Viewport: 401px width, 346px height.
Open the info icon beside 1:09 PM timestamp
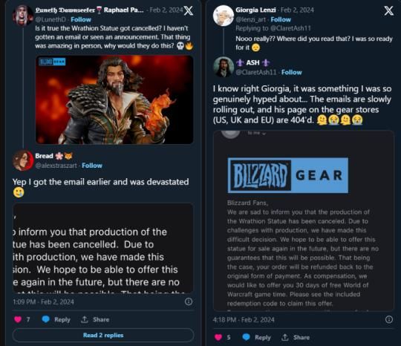click(189, 301)
